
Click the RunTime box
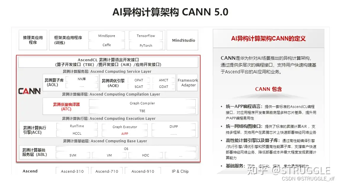click(x=77, y=126)
